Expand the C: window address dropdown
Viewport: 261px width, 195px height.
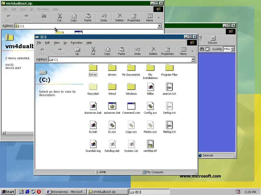pos(193,59)
